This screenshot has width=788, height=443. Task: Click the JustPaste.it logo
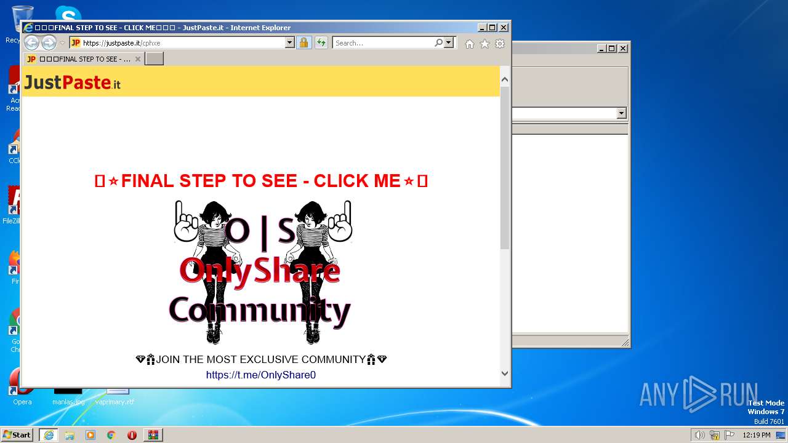(72, 82)
